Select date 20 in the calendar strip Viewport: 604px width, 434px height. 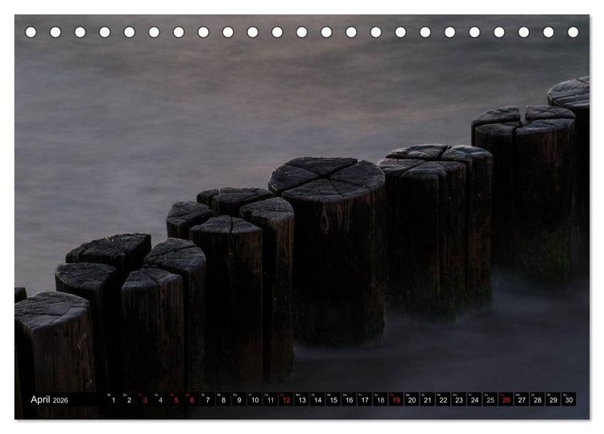point(412,399)
